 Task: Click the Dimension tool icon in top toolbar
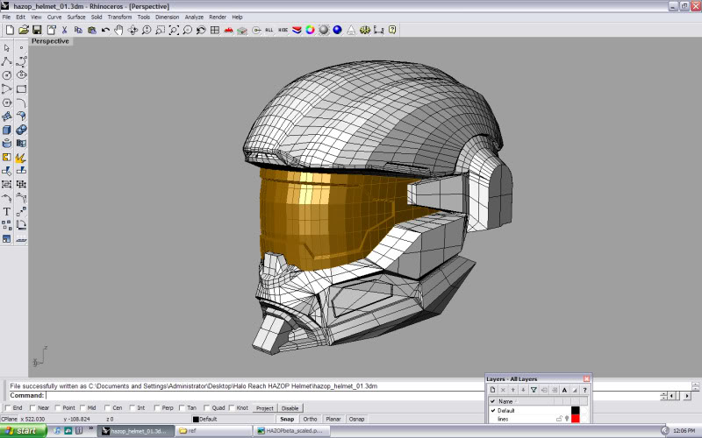coord(379,30)
